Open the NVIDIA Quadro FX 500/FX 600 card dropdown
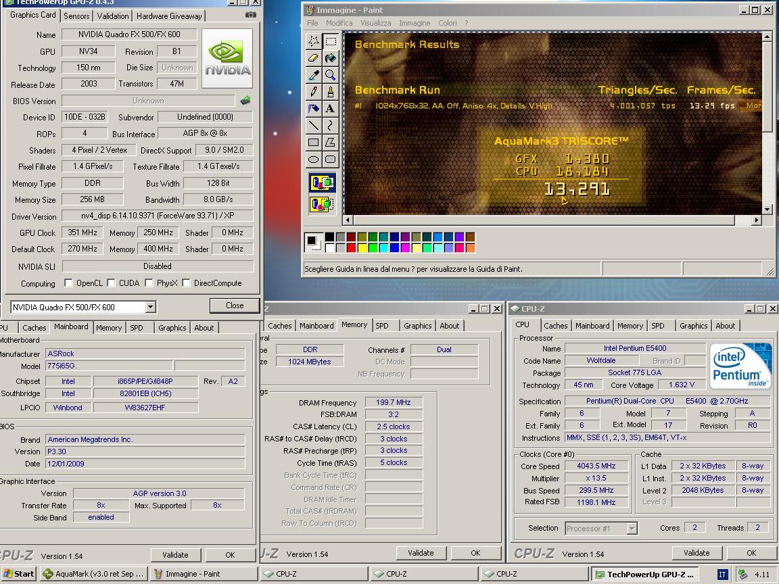Viewport: 779px width, 584px height. tap(151, 308)
